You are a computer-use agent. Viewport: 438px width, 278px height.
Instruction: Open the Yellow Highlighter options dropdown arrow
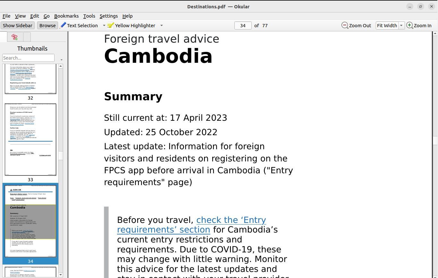click(x=161, y=26)
